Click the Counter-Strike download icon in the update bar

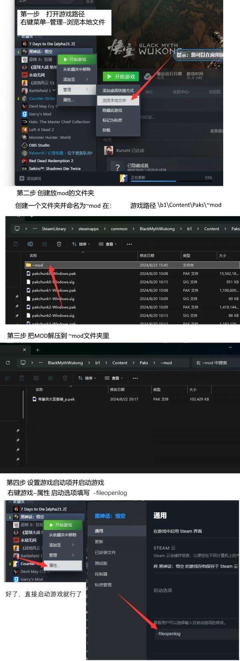124,178
